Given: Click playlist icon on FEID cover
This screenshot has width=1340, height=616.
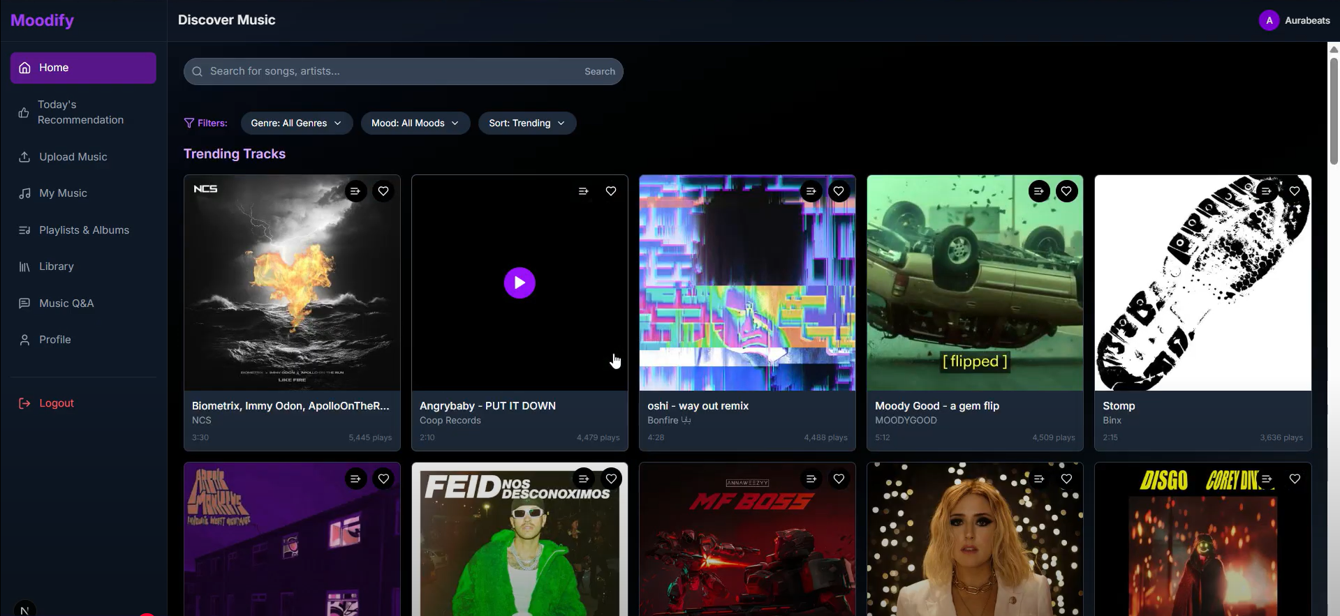Looking at the screenshot, I should coord(583,479).
